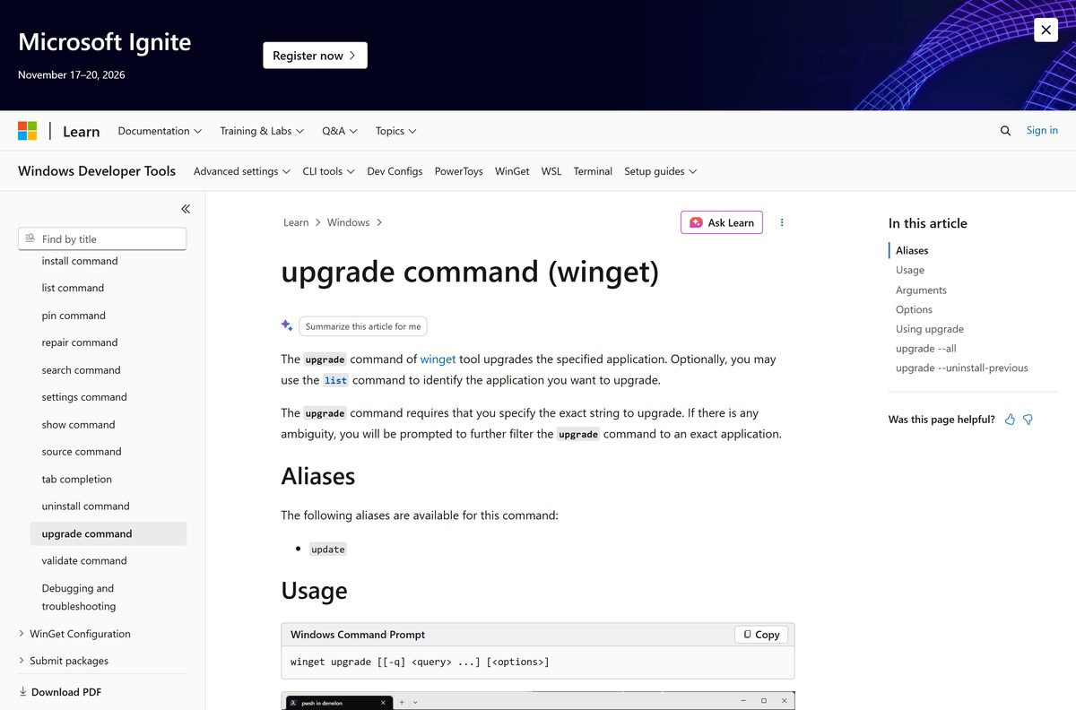Open the Training & Labs dropdown
Image resolution: width=1076 pixels, height=710 pixels.
pyautogui.click(x=262, y=131)
